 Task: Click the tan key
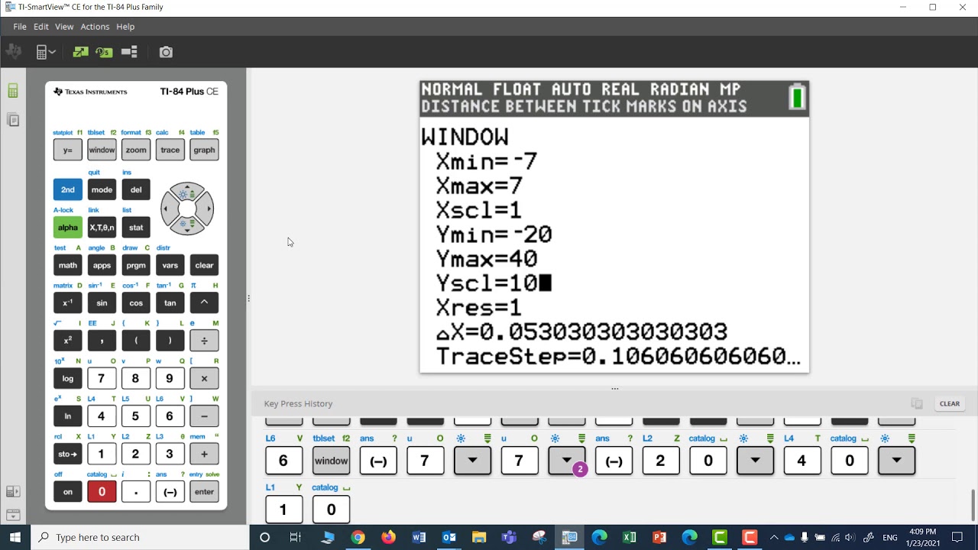[x=170, y=303]
